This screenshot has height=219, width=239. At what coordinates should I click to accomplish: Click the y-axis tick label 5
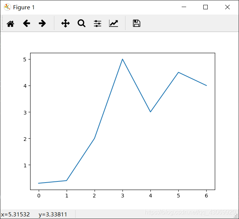pos(25,59)
